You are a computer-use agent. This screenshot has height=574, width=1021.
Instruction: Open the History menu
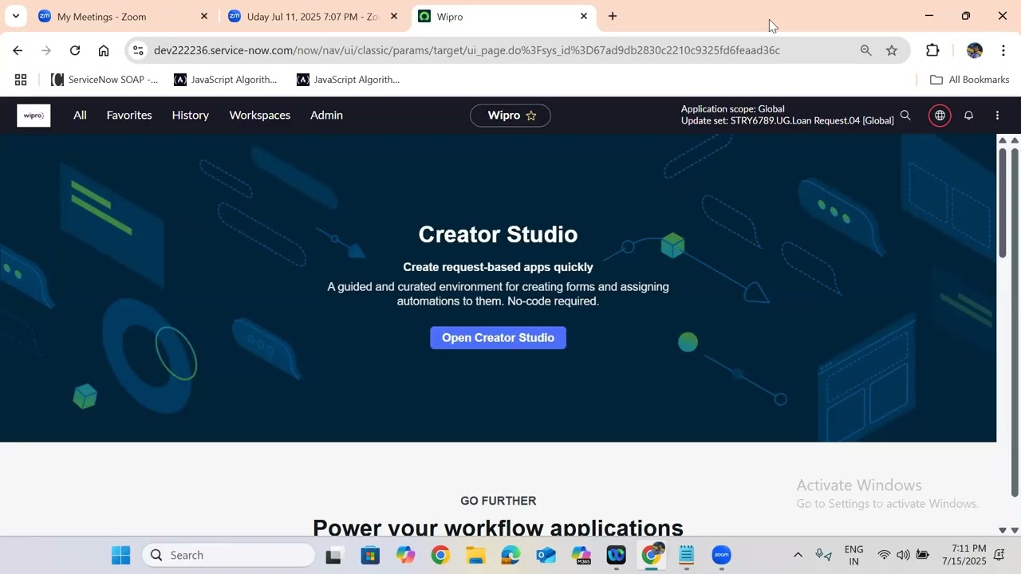191,116
